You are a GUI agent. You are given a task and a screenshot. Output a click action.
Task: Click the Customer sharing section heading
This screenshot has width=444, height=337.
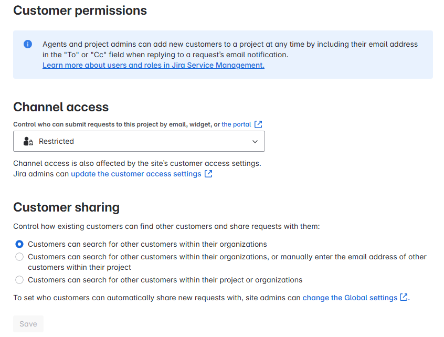(x=66, y=207)
